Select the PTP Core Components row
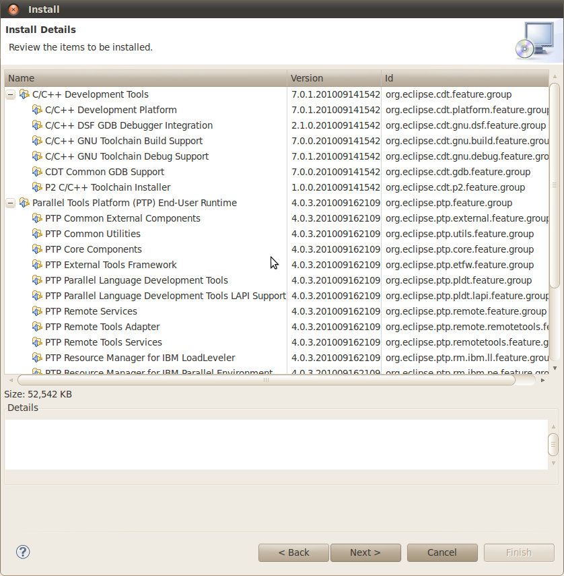This screenshot has width=564, height=576. pos(277,249)
